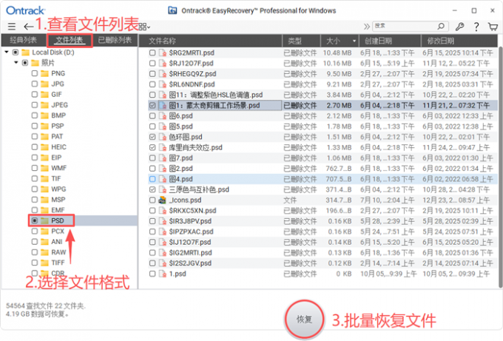Click the 恢复 recover button
503x341 pixels.
304,320
